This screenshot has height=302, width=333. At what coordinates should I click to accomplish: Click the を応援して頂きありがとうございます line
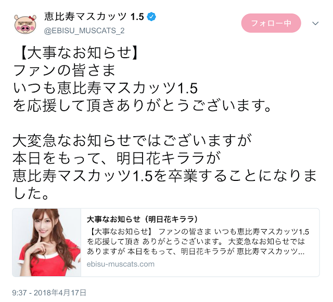tap(142, 106)
